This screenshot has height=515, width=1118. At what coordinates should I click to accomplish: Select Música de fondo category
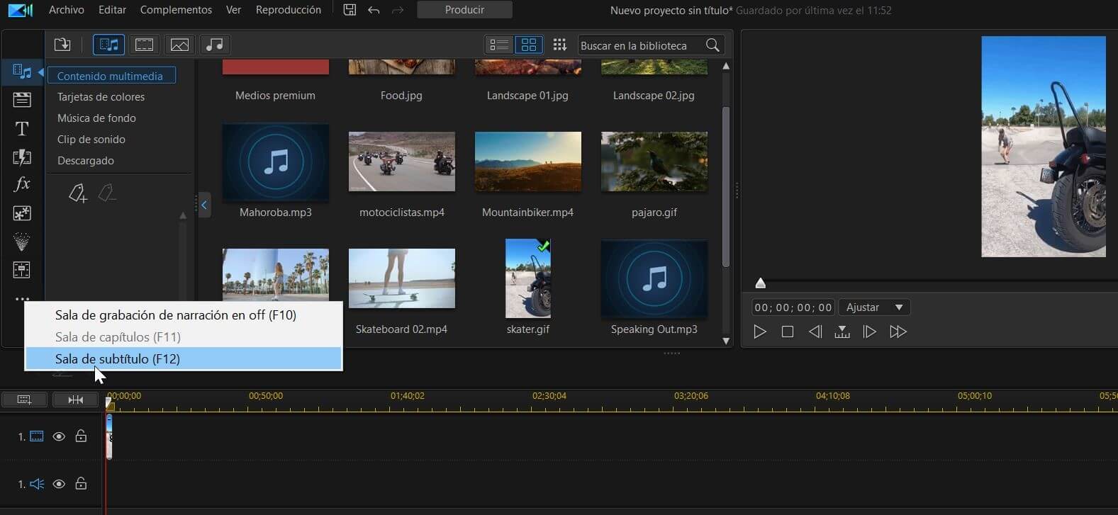pyautogui.click(x=96, y=118)
